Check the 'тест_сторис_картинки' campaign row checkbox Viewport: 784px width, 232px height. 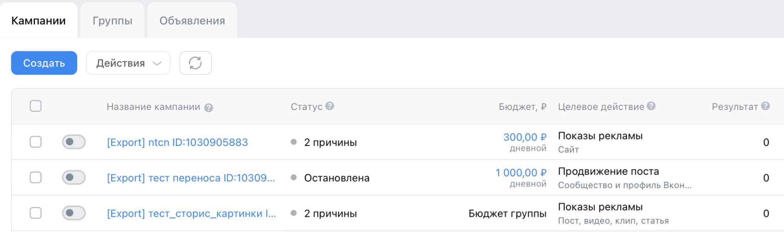click(35, 213)
